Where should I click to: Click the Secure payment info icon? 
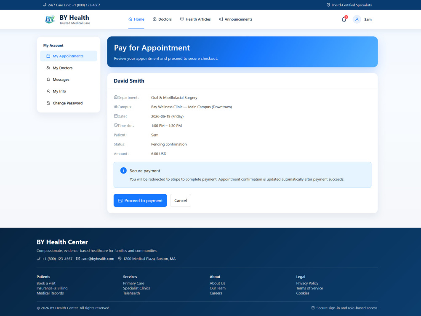click(123, 171)
